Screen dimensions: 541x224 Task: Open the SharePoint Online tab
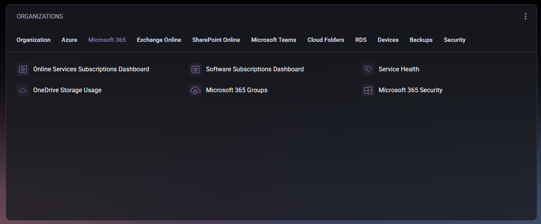tap(216, 40)
